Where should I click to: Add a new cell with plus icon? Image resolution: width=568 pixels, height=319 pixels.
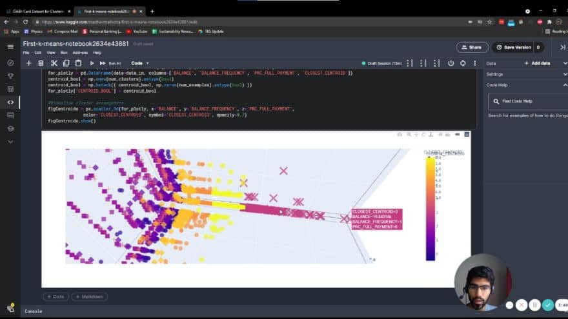tap(28, 63)
